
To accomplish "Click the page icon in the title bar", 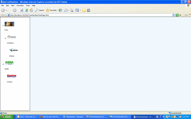I will [1, 2].
